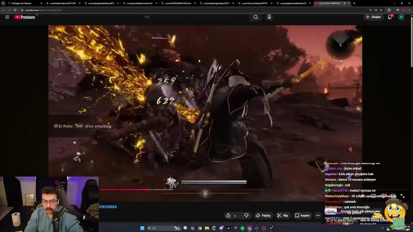Open YouTube notifications bell
This screenshot has height=232, width=413.
coord(390,17)
